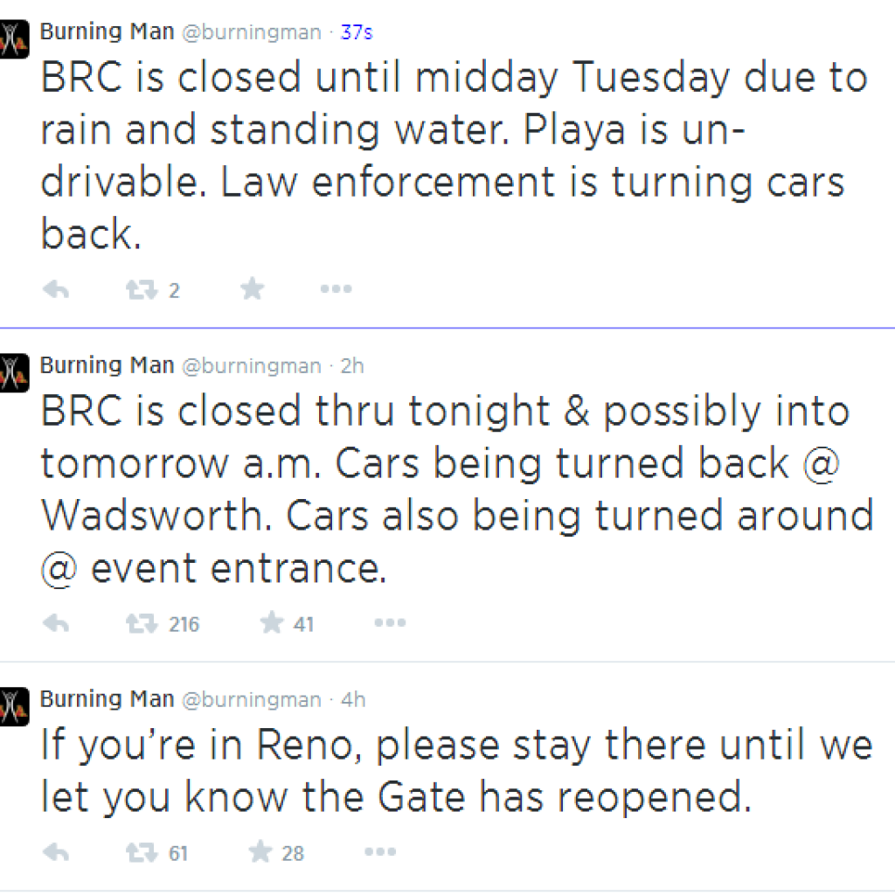
Task: Click the Burning Man name on the top tweet
Action: [107, 32]
